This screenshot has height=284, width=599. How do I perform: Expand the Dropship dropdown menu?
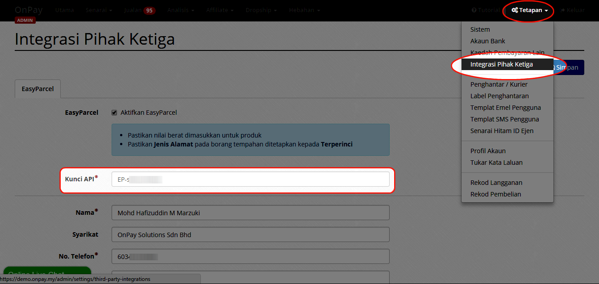point(261,10)
